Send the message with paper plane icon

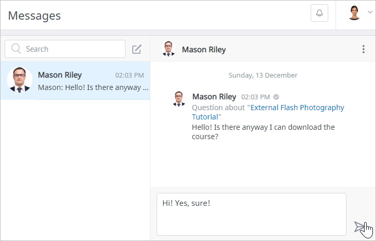pos(359,226)
